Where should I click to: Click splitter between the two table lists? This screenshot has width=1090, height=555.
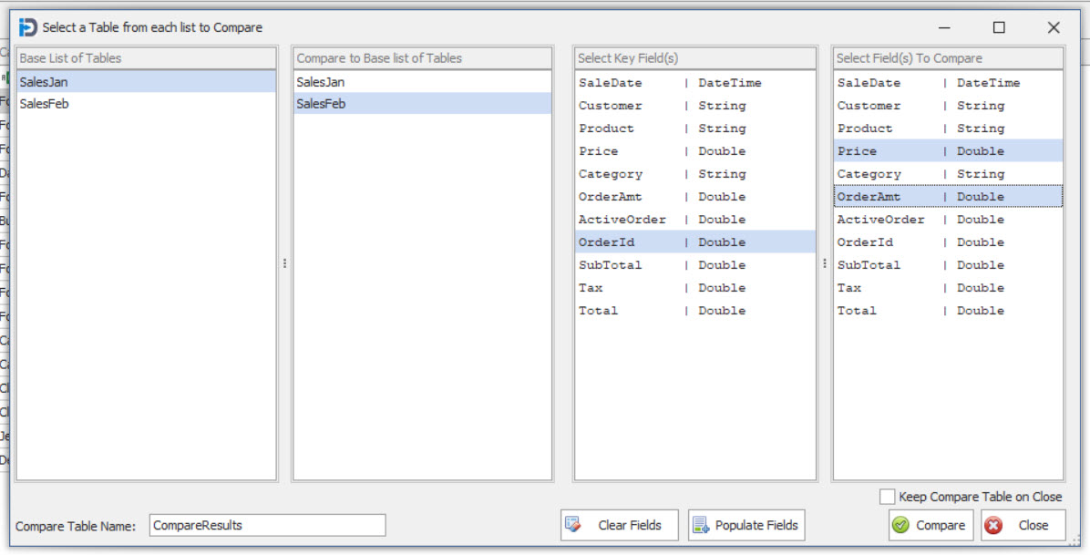pos(284,263)
